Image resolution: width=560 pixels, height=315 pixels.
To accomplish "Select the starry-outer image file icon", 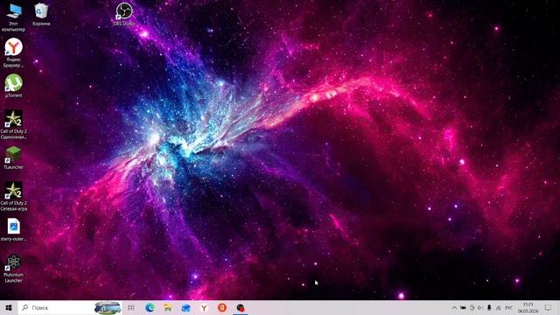I will [x=14, y=229].
